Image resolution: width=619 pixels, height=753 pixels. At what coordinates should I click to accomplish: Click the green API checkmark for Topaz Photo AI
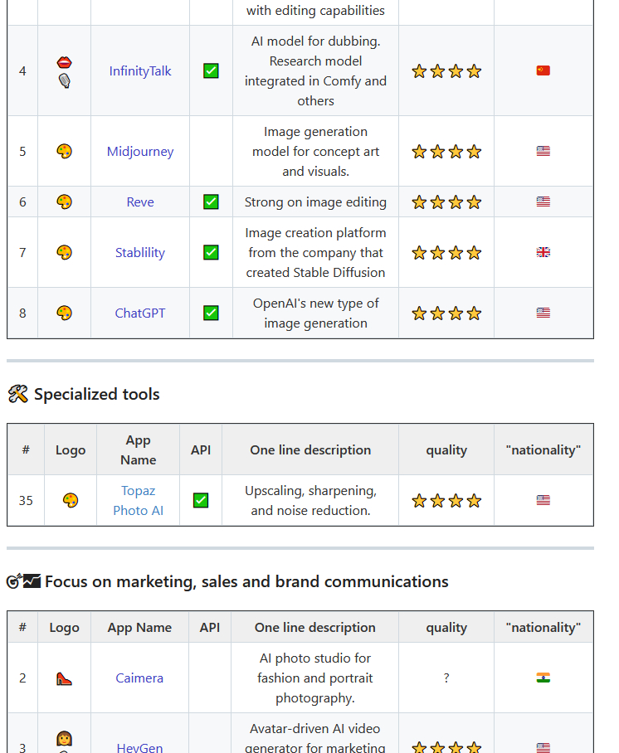pos(201,501)
